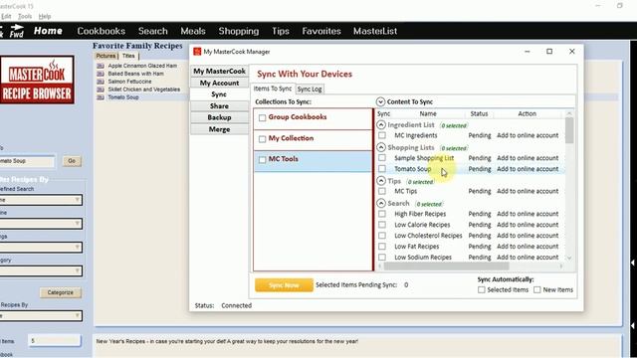
Task: Open the Meals section
Action: (193, 31)
